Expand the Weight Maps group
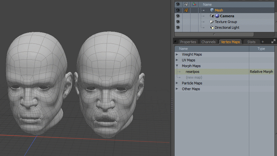 coord(177,54)
